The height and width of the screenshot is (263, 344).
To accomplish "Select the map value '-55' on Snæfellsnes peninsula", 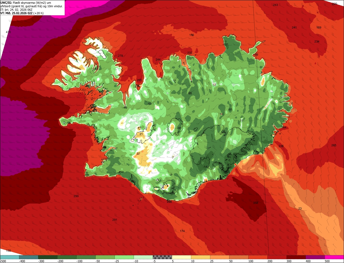I will coord(69,123).
